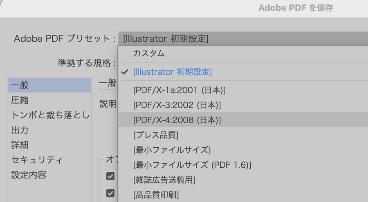Open the Adobe PDF プリセット dropdown
Viewport: 368px width, 202px height.
point(243,39)
